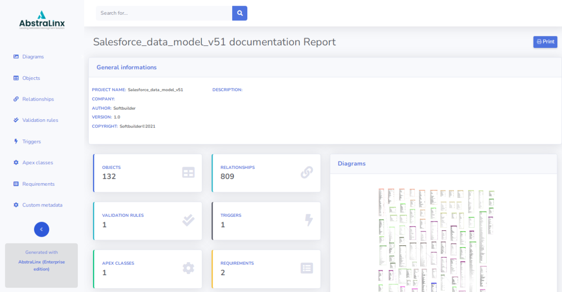Image resolution: width=562 pixels, height=292 pixels.
Task: Click the grid icon on the Objects card
Action: point(188,172)
